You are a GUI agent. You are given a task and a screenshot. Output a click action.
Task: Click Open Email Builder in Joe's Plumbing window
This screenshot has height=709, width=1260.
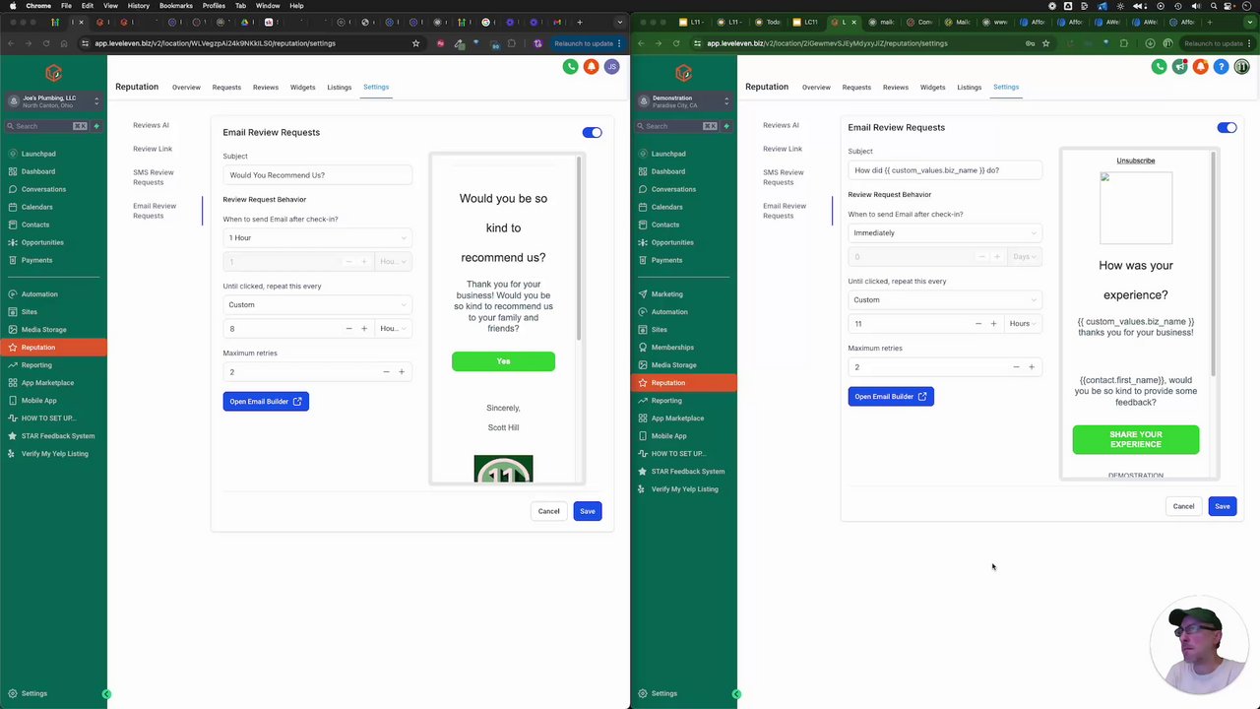(266, 401)
